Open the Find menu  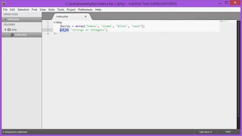34,9
